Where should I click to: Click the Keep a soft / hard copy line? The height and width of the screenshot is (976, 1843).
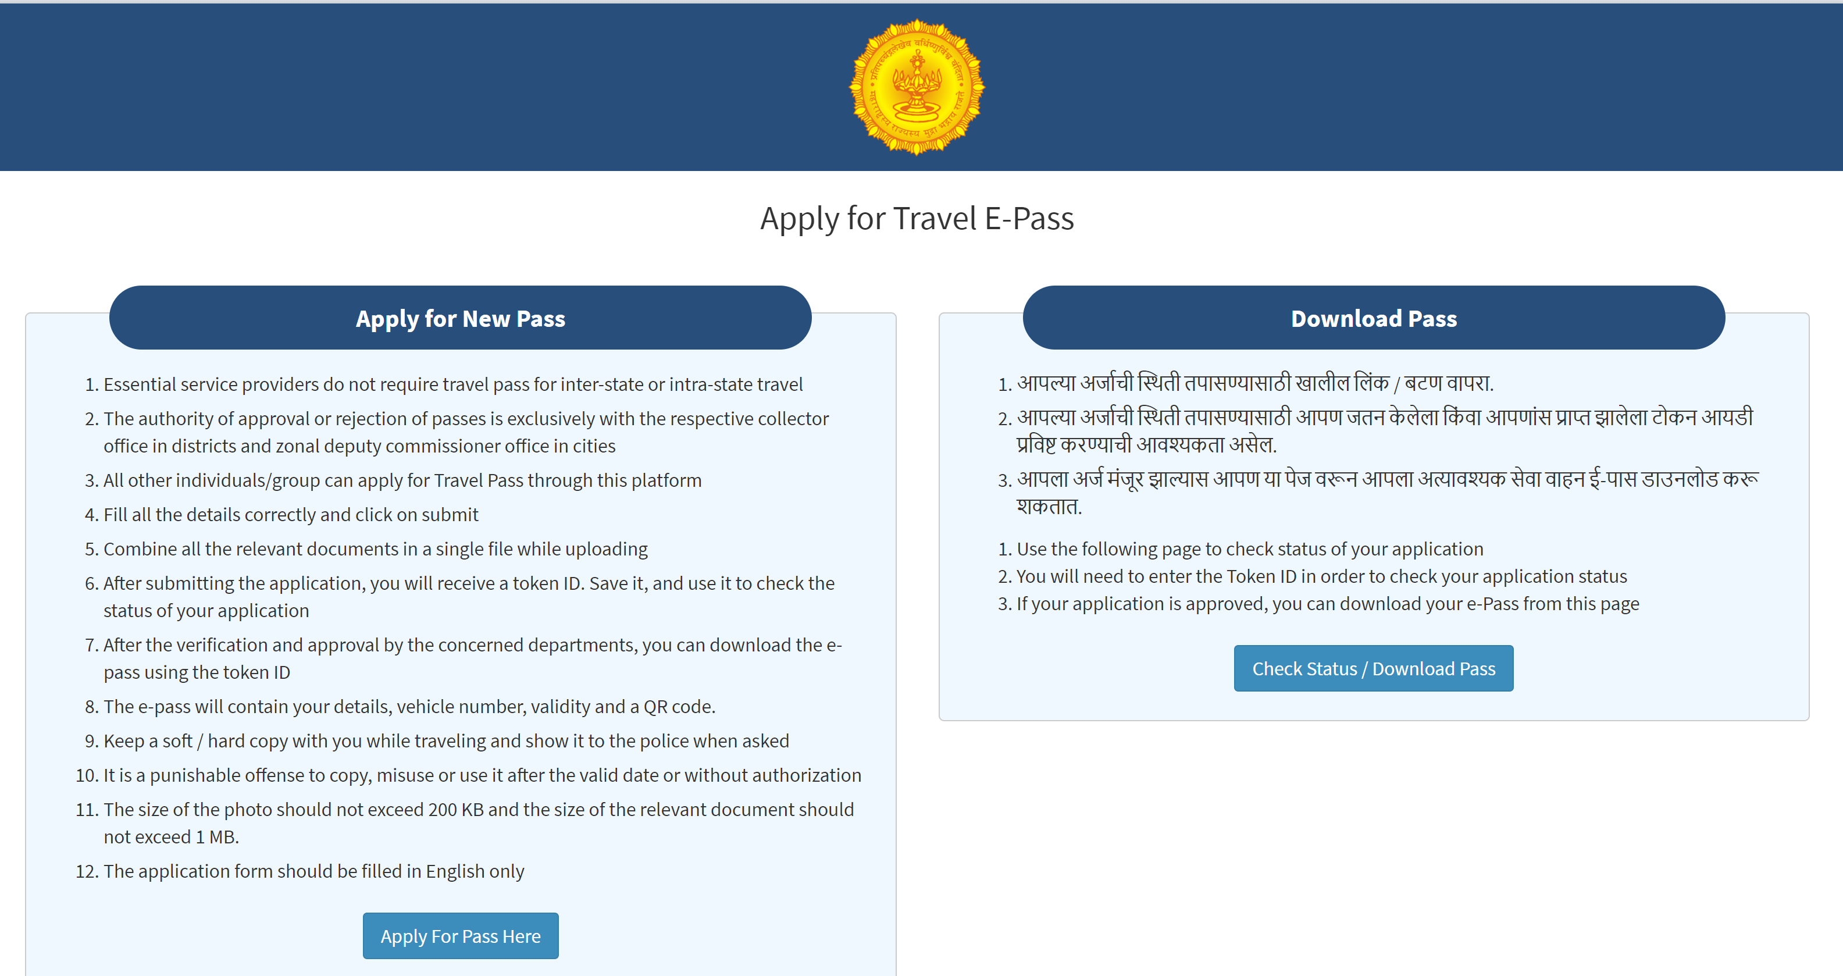445,740
